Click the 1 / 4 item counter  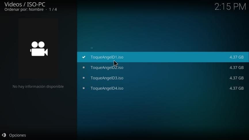(53, 10)
